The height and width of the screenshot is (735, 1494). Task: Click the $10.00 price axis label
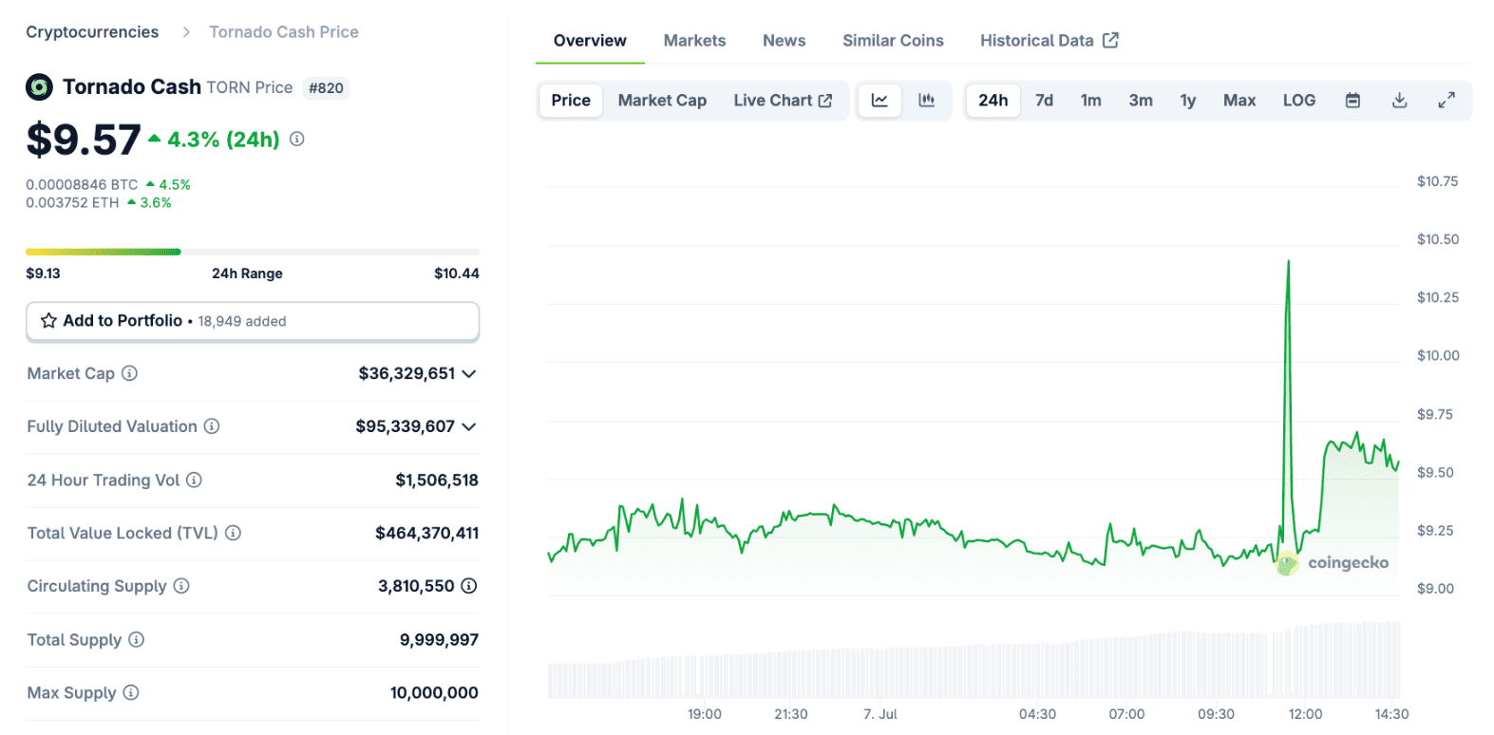click(1438, 355)
